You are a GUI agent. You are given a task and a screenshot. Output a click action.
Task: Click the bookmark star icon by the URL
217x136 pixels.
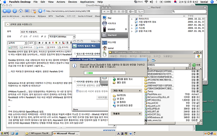coord(40,11)
